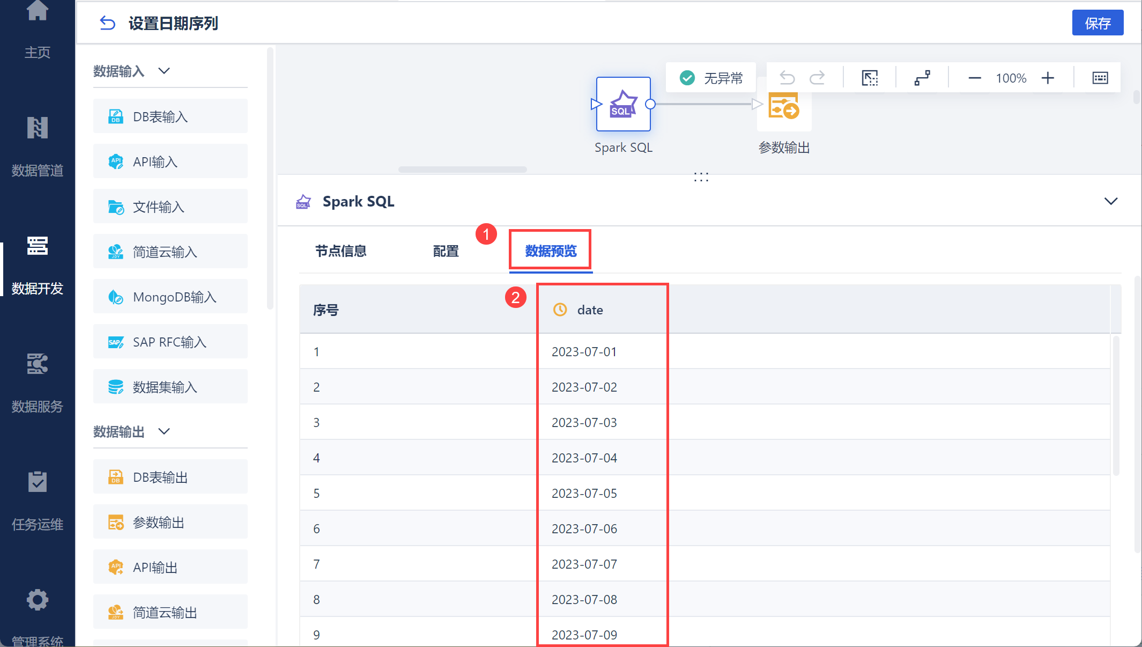Collapse the Spark SQL panel chevron
This screenshot has width=1142, height=647.
coord(1111,201)
